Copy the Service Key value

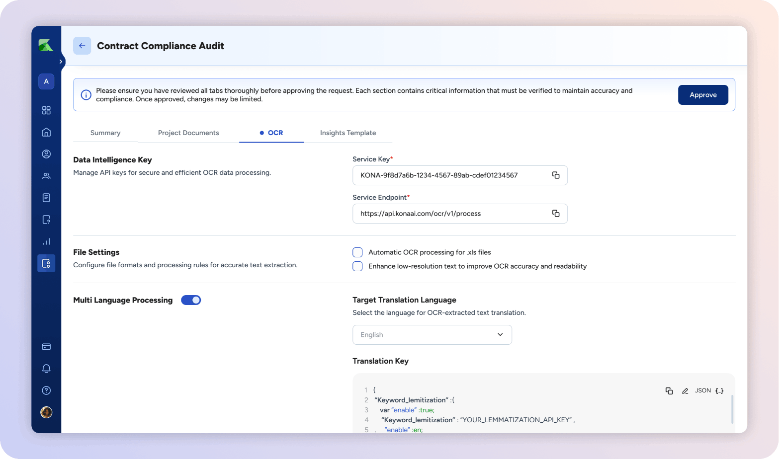tap(556, 175)
